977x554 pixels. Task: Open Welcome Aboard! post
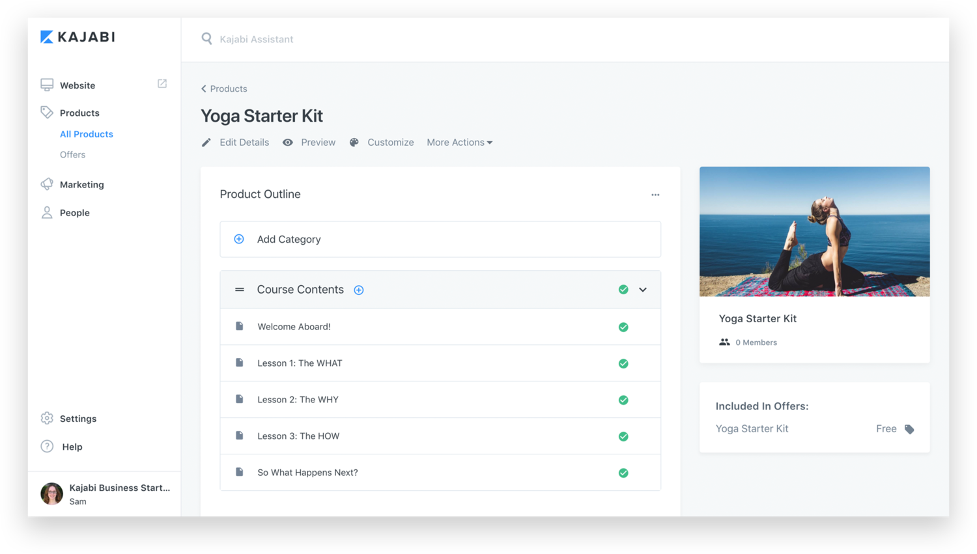(294, 327)
